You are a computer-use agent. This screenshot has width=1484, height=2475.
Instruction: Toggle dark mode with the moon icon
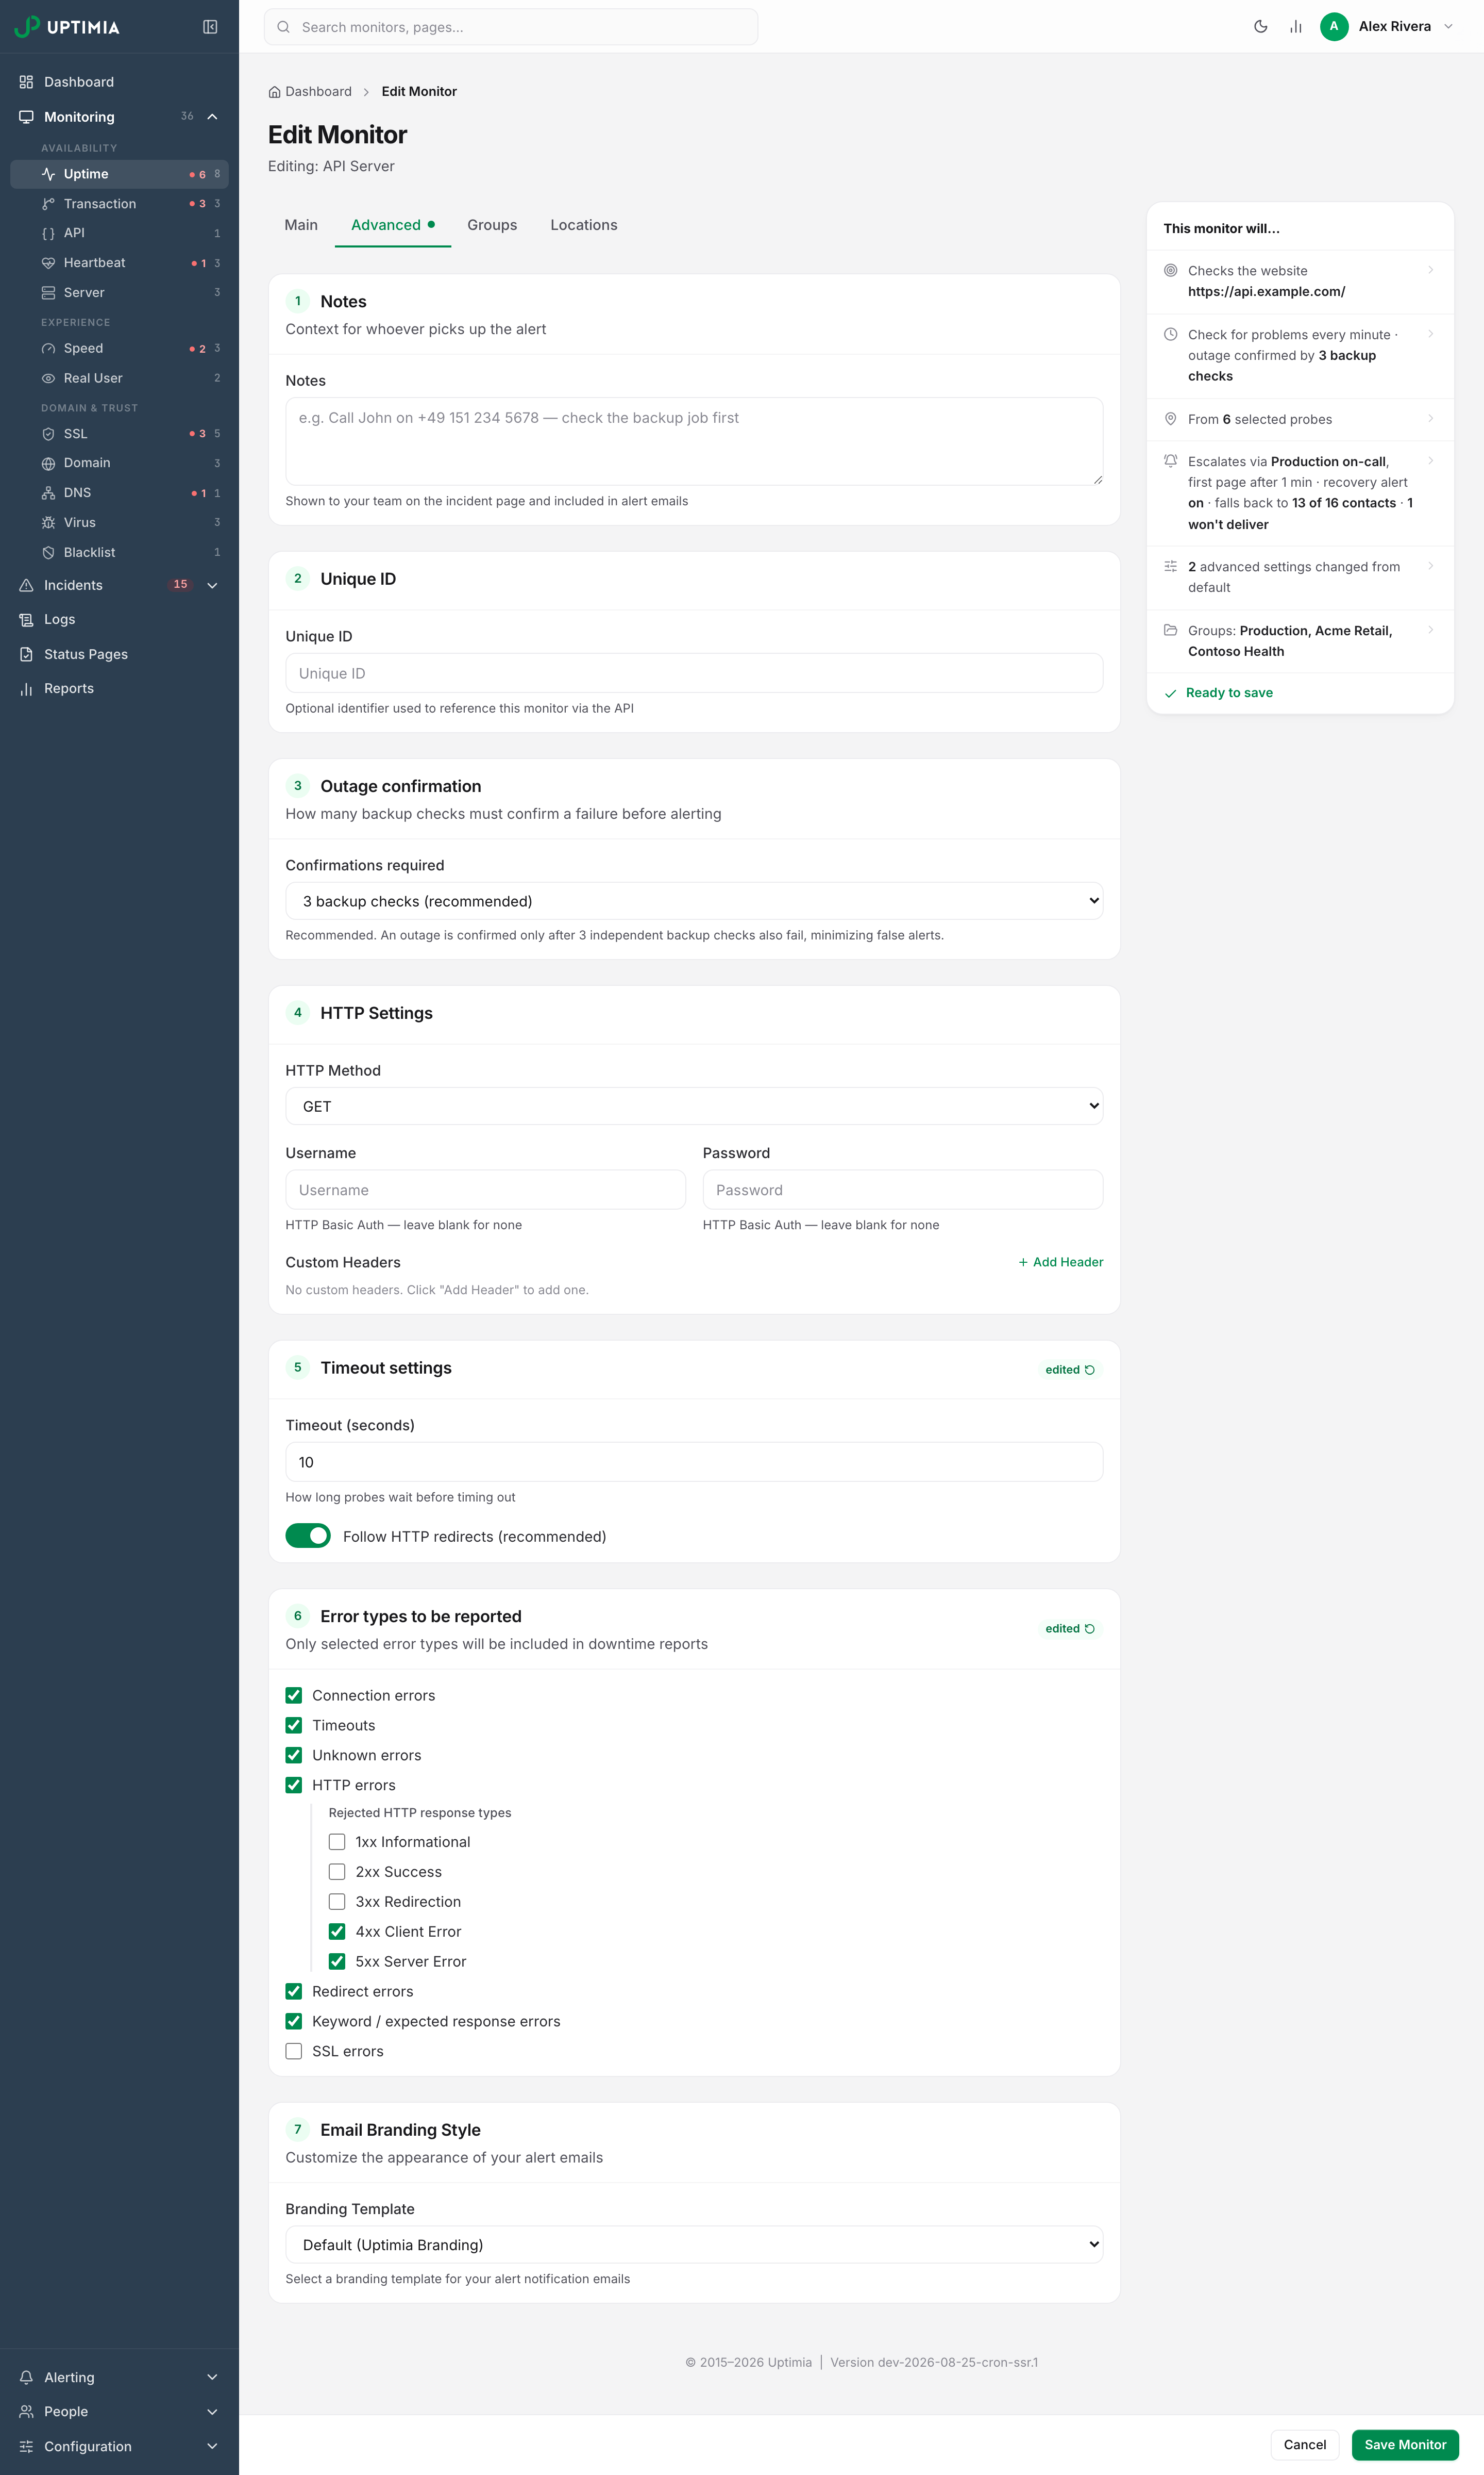pyautogui.click(x=1260, y=27)
